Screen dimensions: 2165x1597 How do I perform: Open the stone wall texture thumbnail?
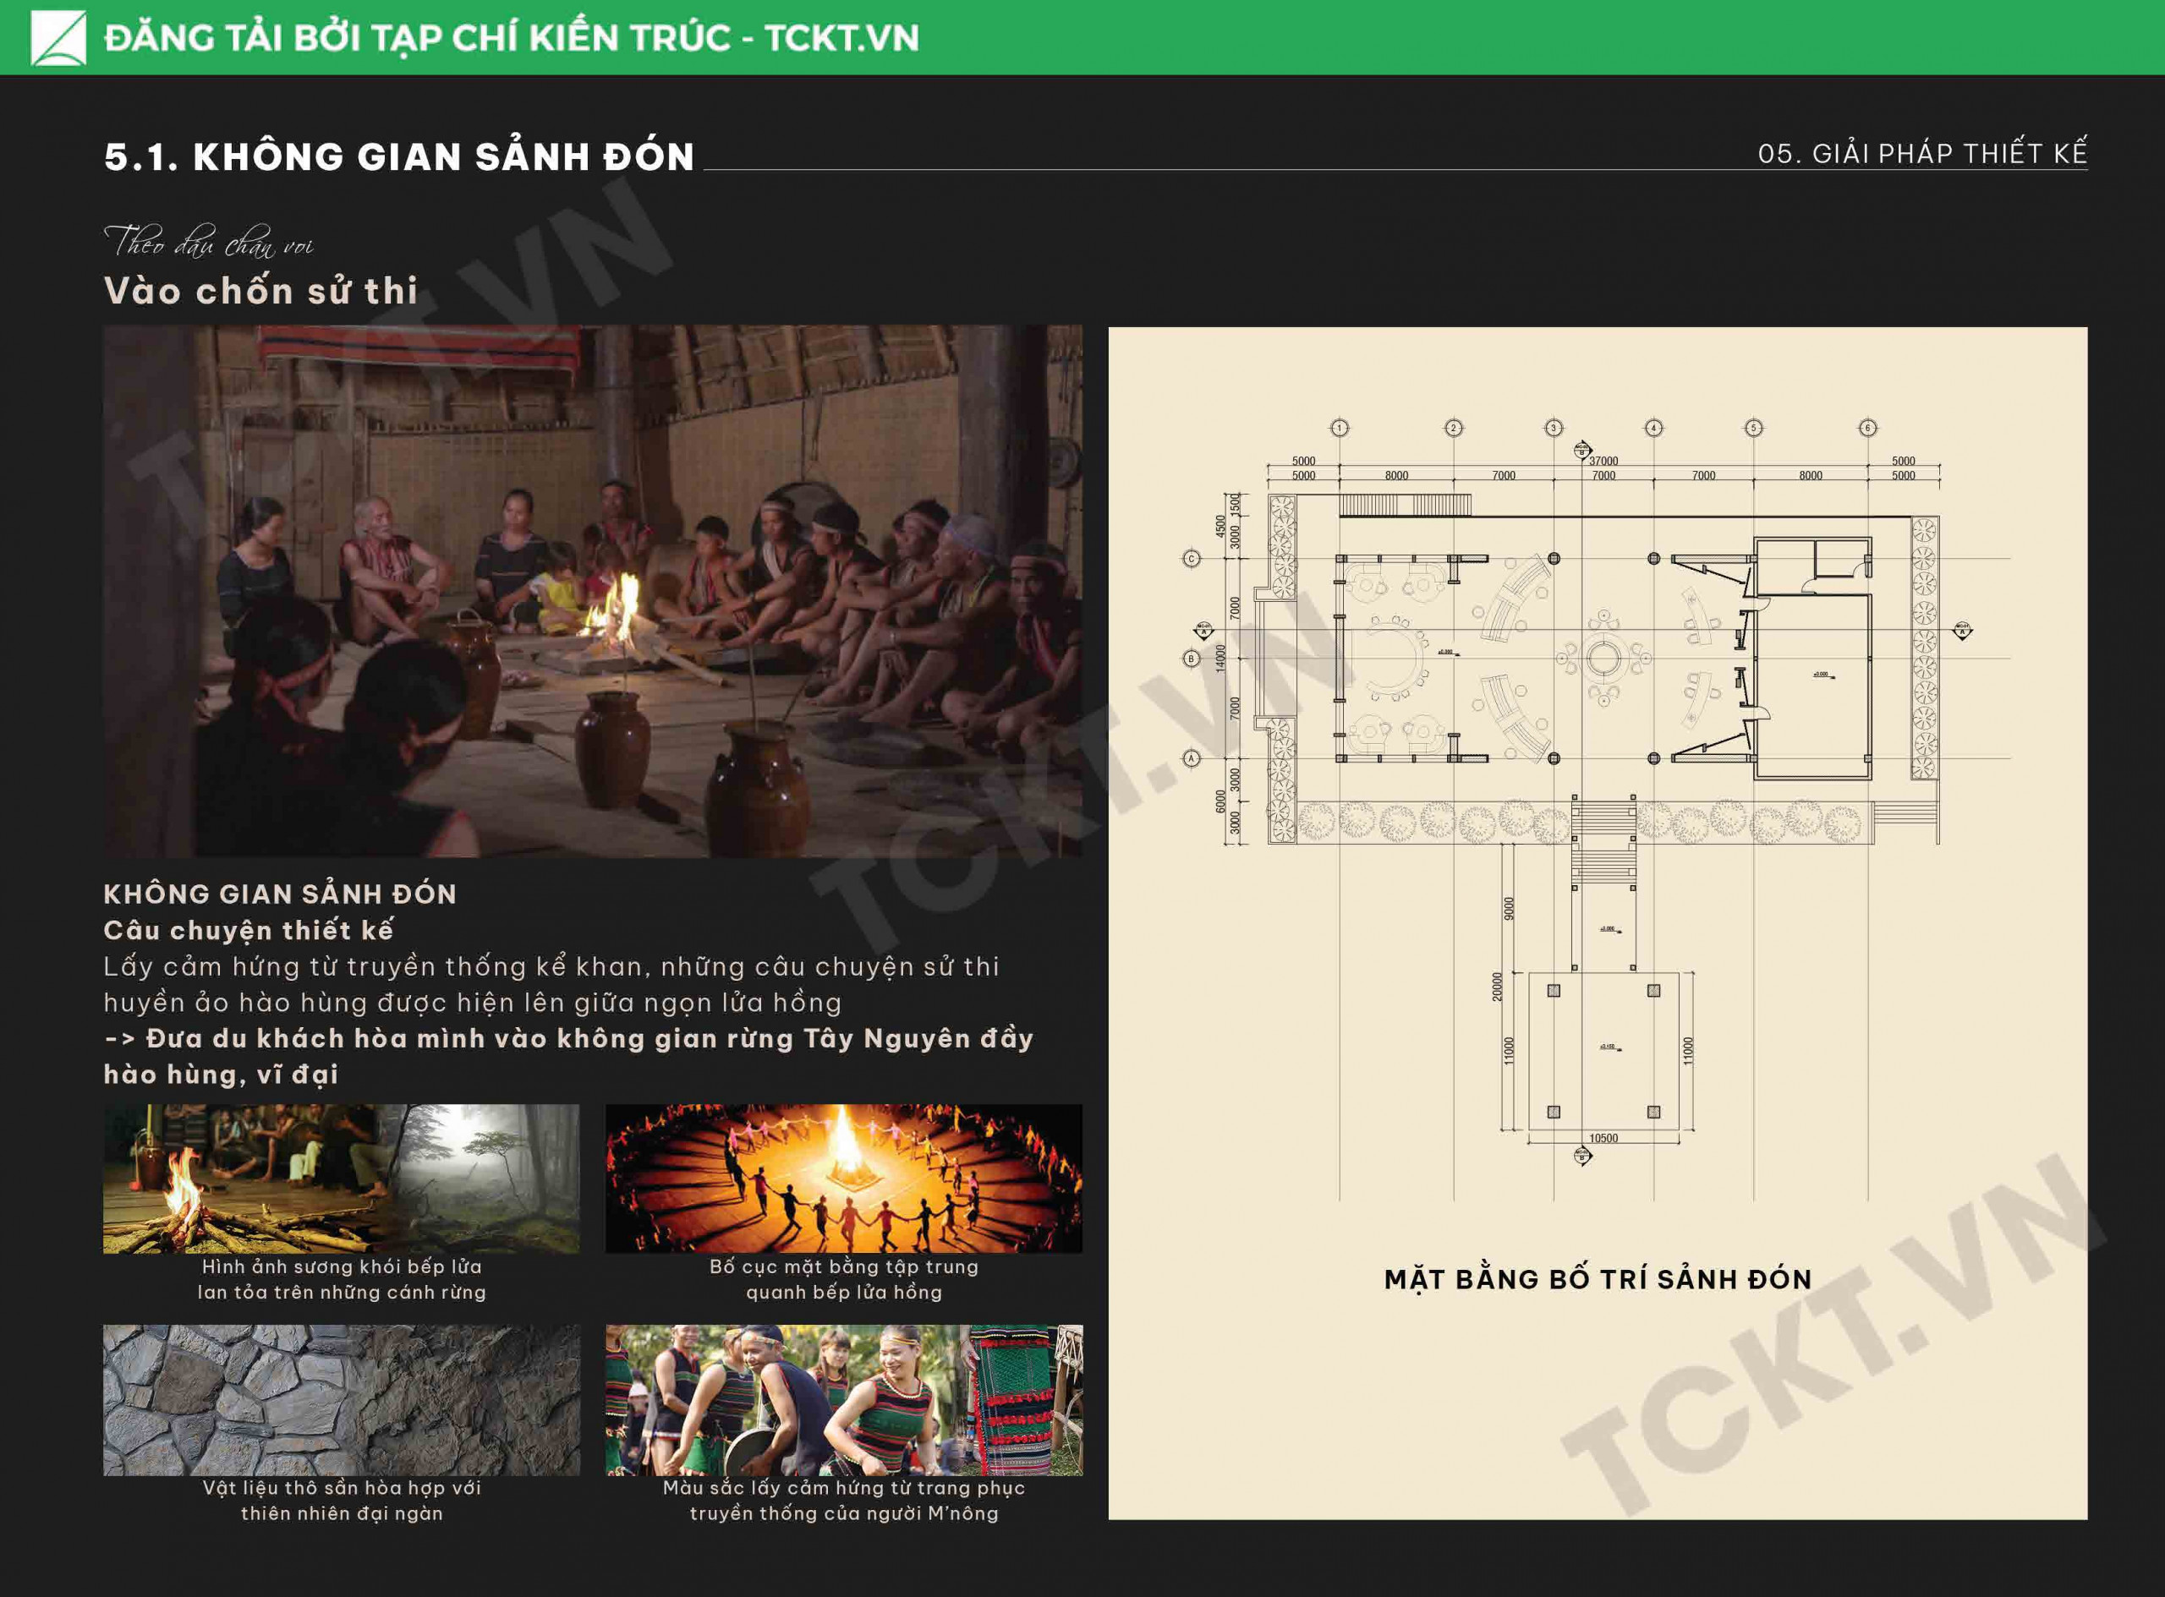[x=342, y=1399]
